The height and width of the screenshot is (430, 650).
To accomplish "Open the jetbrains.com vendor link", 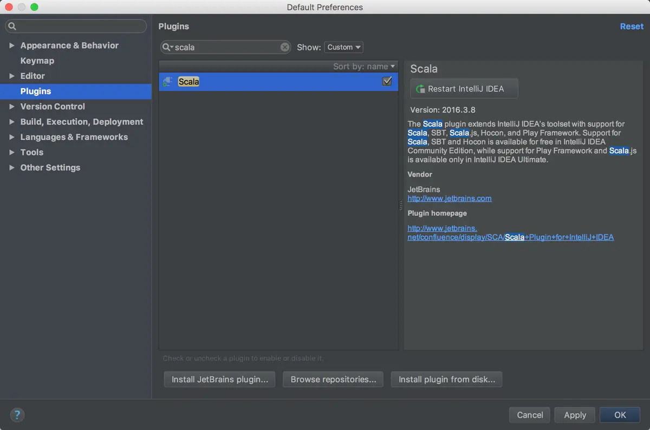I will 450,198.
